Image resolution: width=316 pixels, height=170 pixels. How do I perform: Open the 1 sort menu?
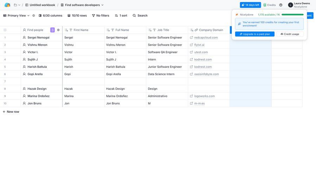coord(121,15)
